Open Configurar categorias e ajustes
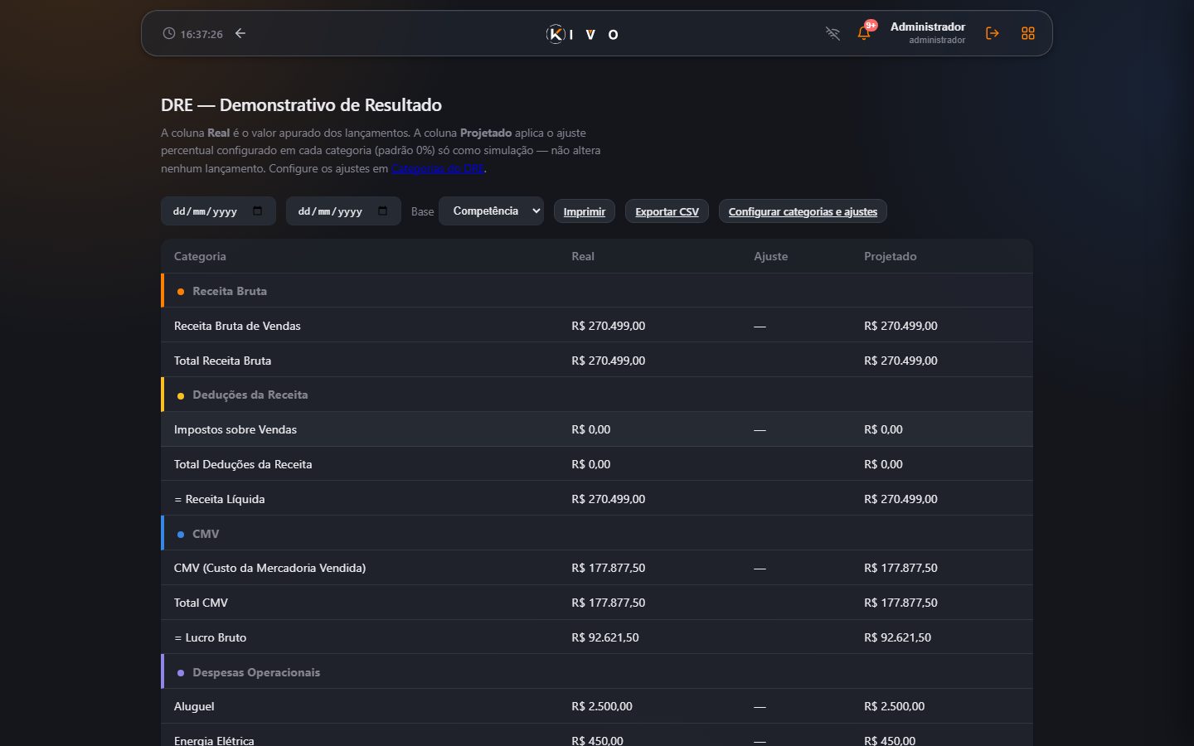Viewport: 1194px width, 746px height. [803, 211]
